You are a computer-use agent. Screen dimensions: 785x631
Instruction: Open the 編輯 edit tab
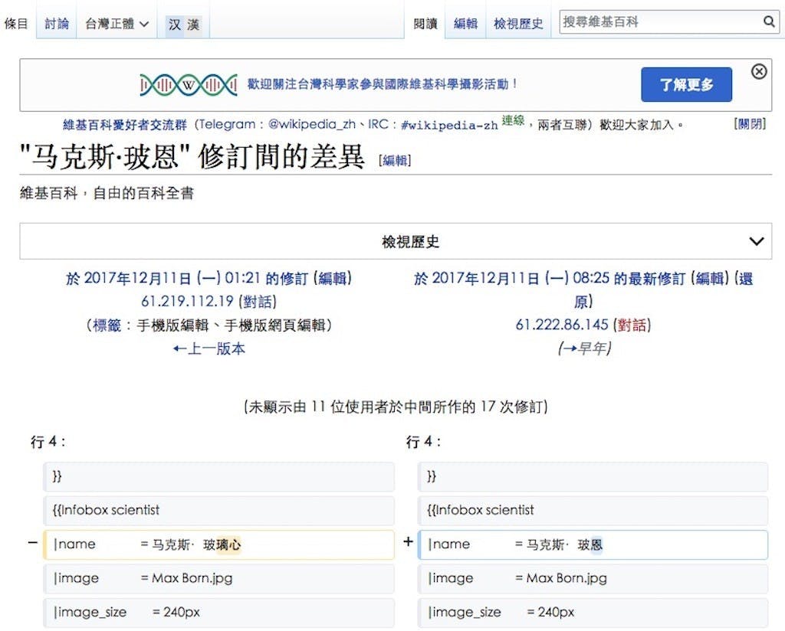465,24
